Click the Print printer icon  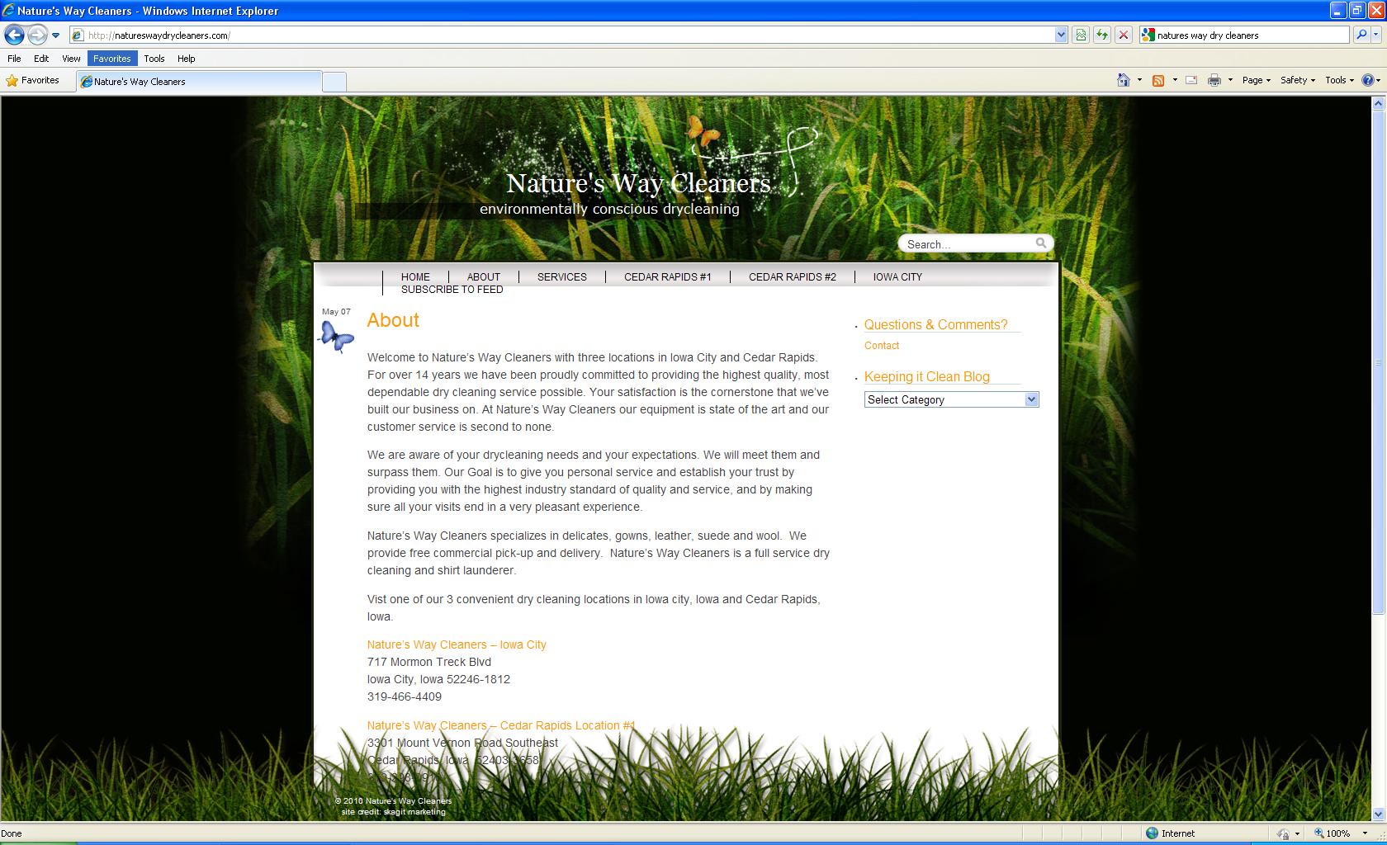1214,80
